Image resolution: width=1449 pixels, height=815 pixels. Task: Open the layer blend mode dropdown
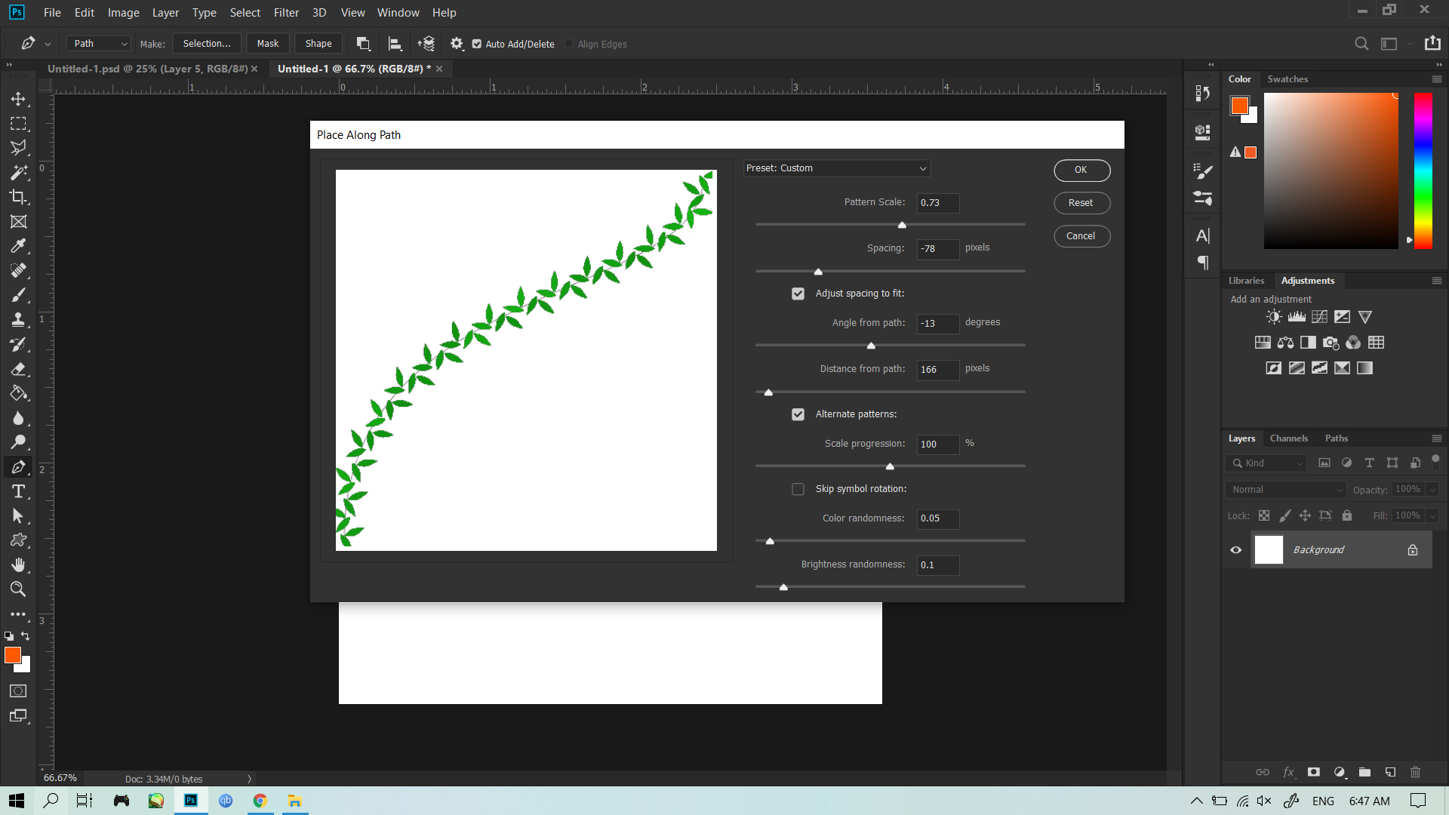coord(1284,489)
